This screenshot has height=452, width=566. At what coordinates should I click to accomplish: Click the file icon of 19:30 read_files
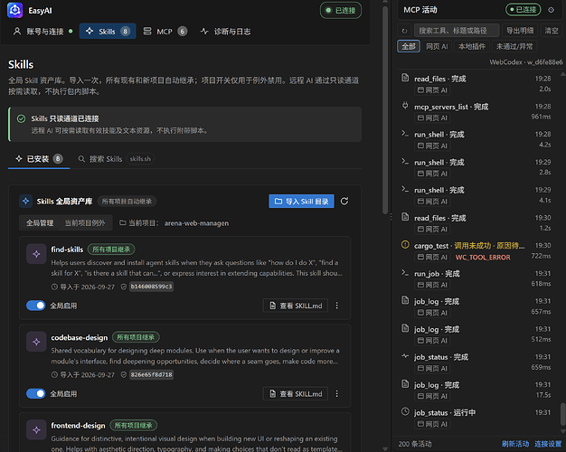[405, 217]
